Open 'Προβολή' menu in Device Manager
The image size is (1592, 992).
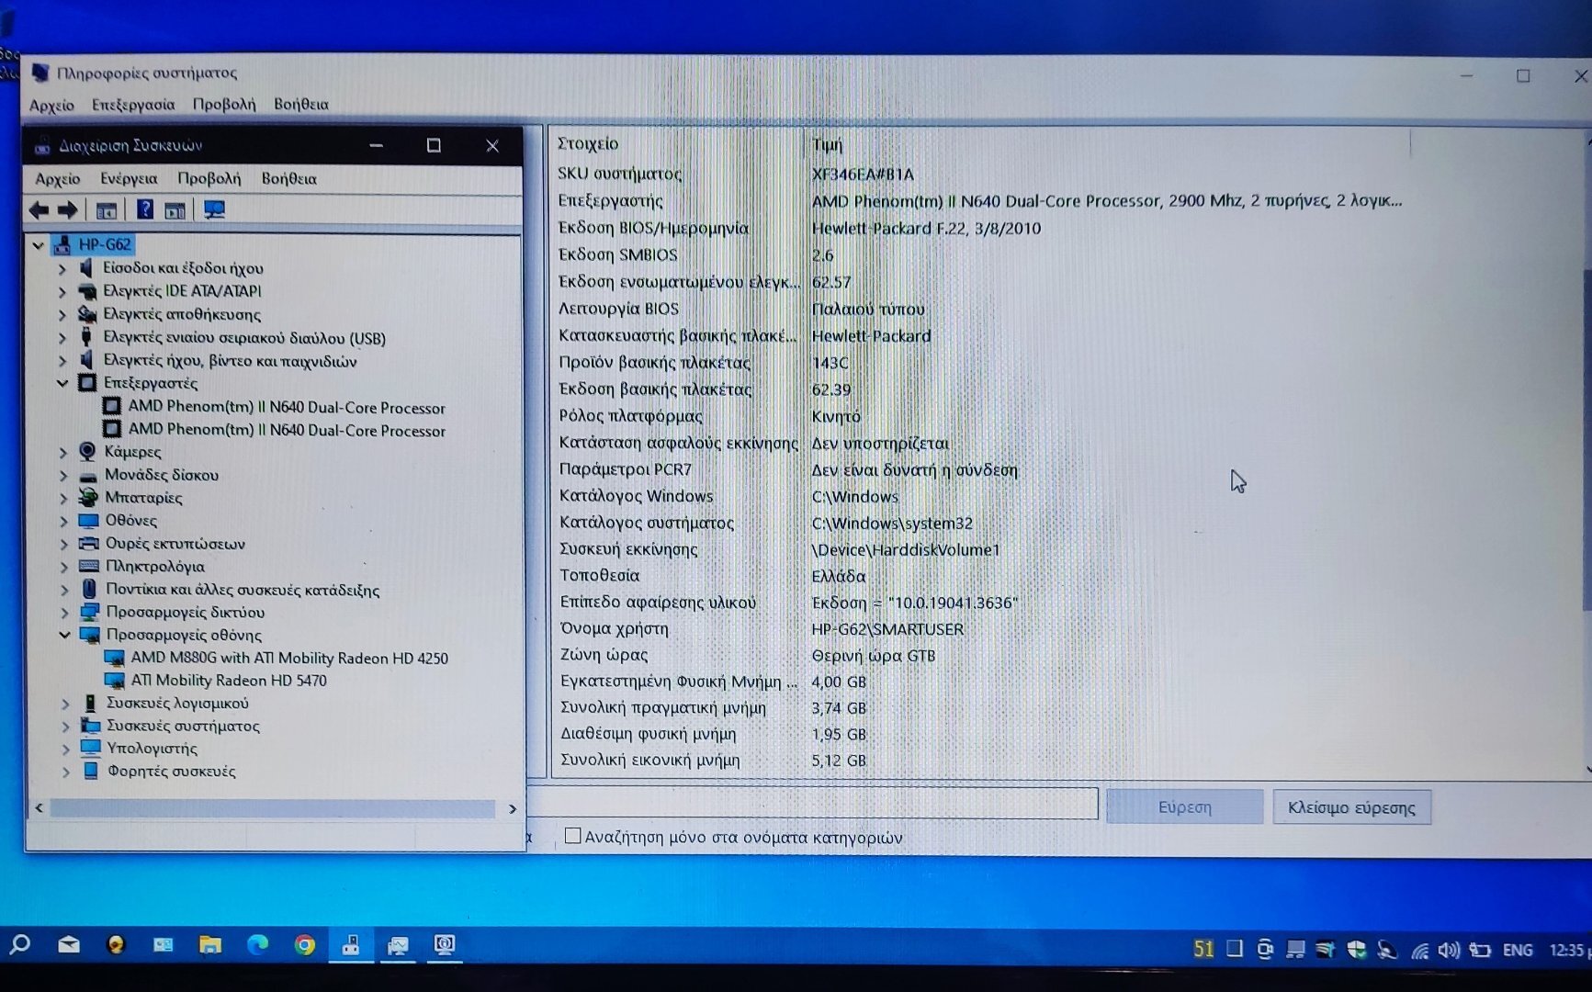point(209,178)
